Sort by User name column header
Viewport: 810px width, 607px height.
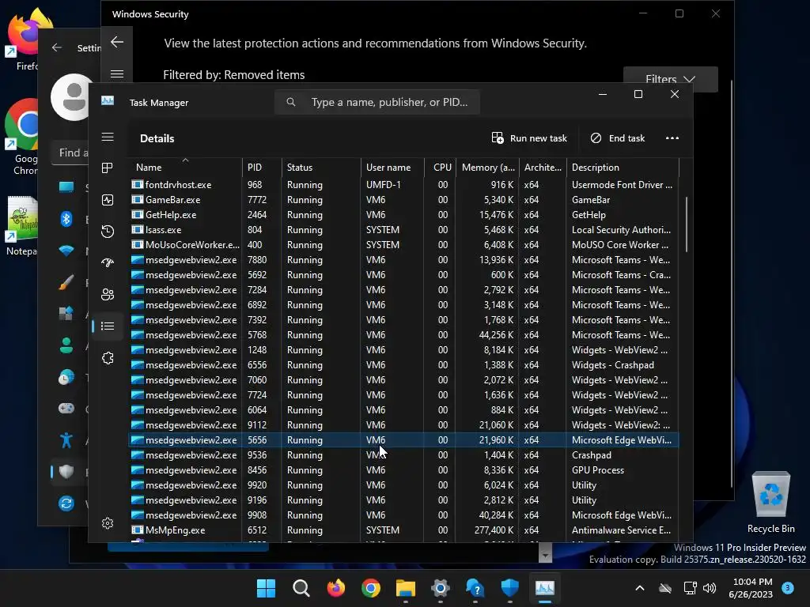tap(392, 168)
